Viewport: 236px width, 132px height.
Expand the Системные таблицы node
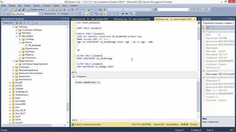(x=17, y=30)
